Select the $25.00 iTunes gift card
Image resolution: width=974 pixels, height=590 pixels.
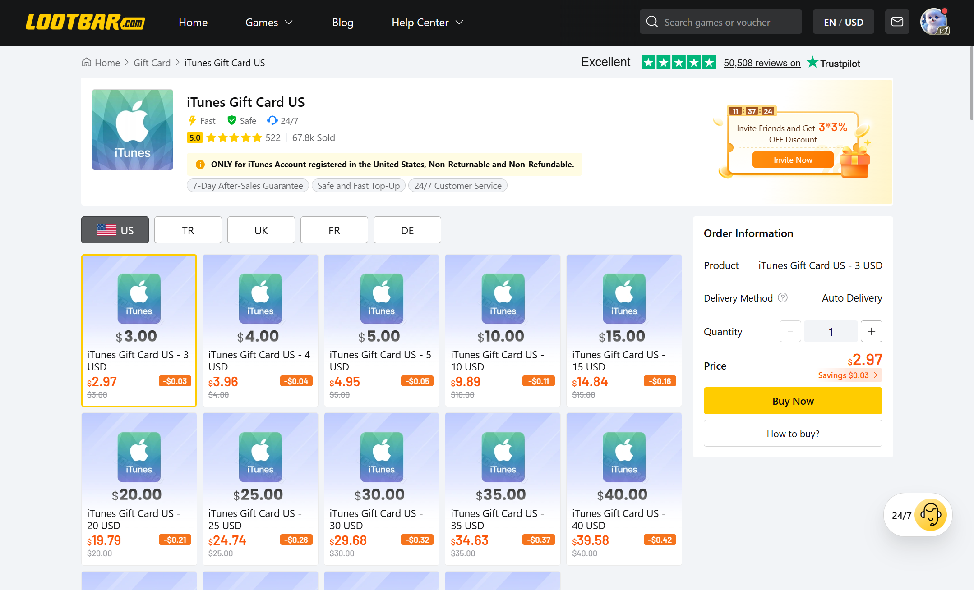(x=260, y=489)
